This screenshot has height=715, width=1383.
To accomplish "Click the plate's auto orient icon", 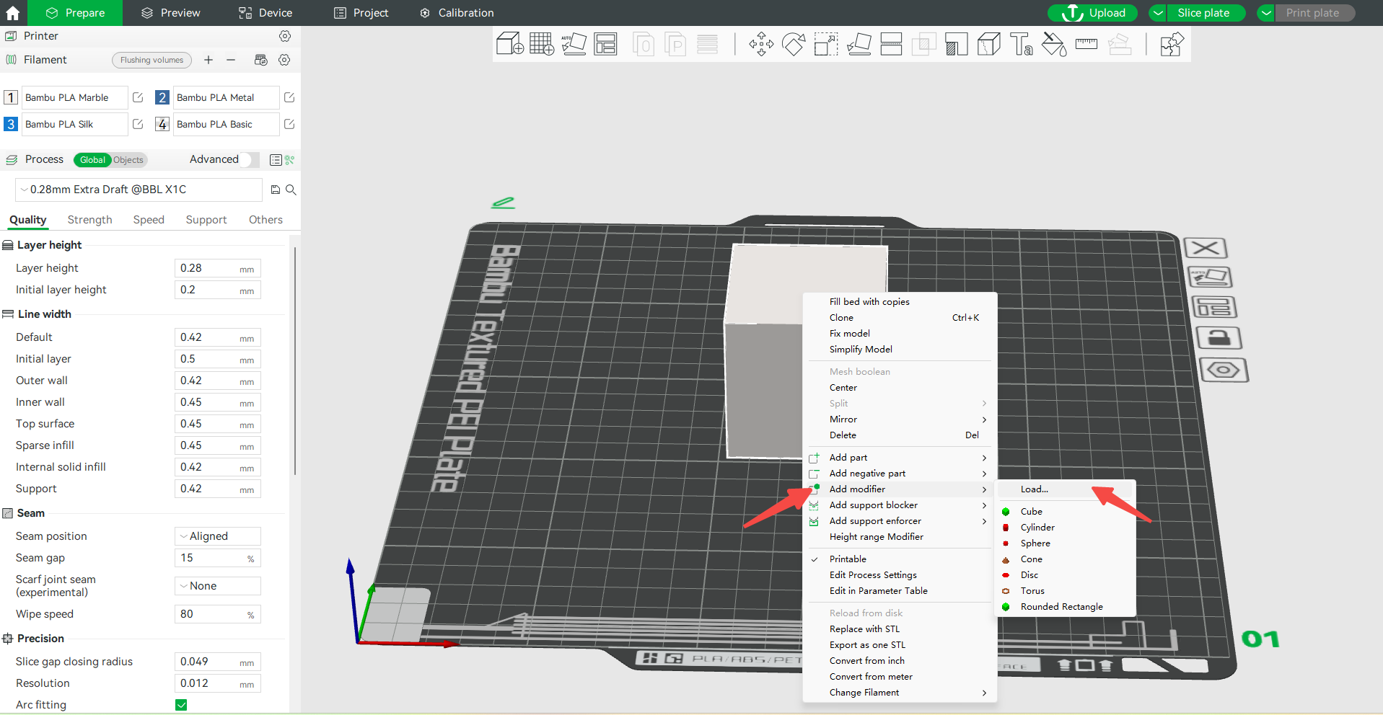I will [1210, 277].
